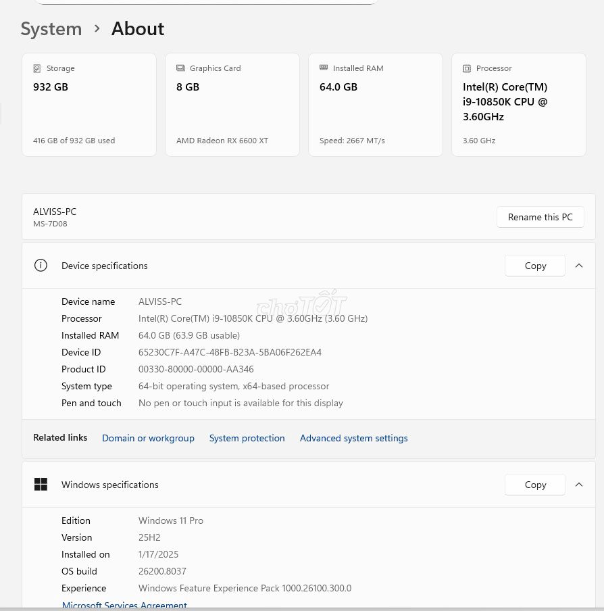Screen dimensions: 604x611
Task: Open the Microsoft Services Agreement link
Action: [124, 605]
